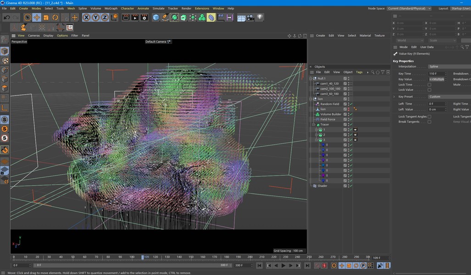Tick the Break Tangents checkbox
471x275 pixels.
tap(429, 122)
